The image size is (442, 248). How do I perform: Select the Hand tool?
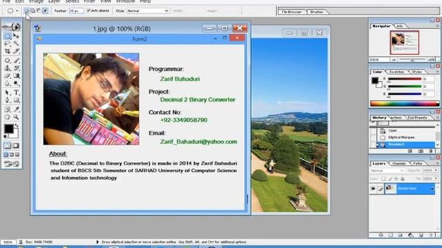(8, 116)
